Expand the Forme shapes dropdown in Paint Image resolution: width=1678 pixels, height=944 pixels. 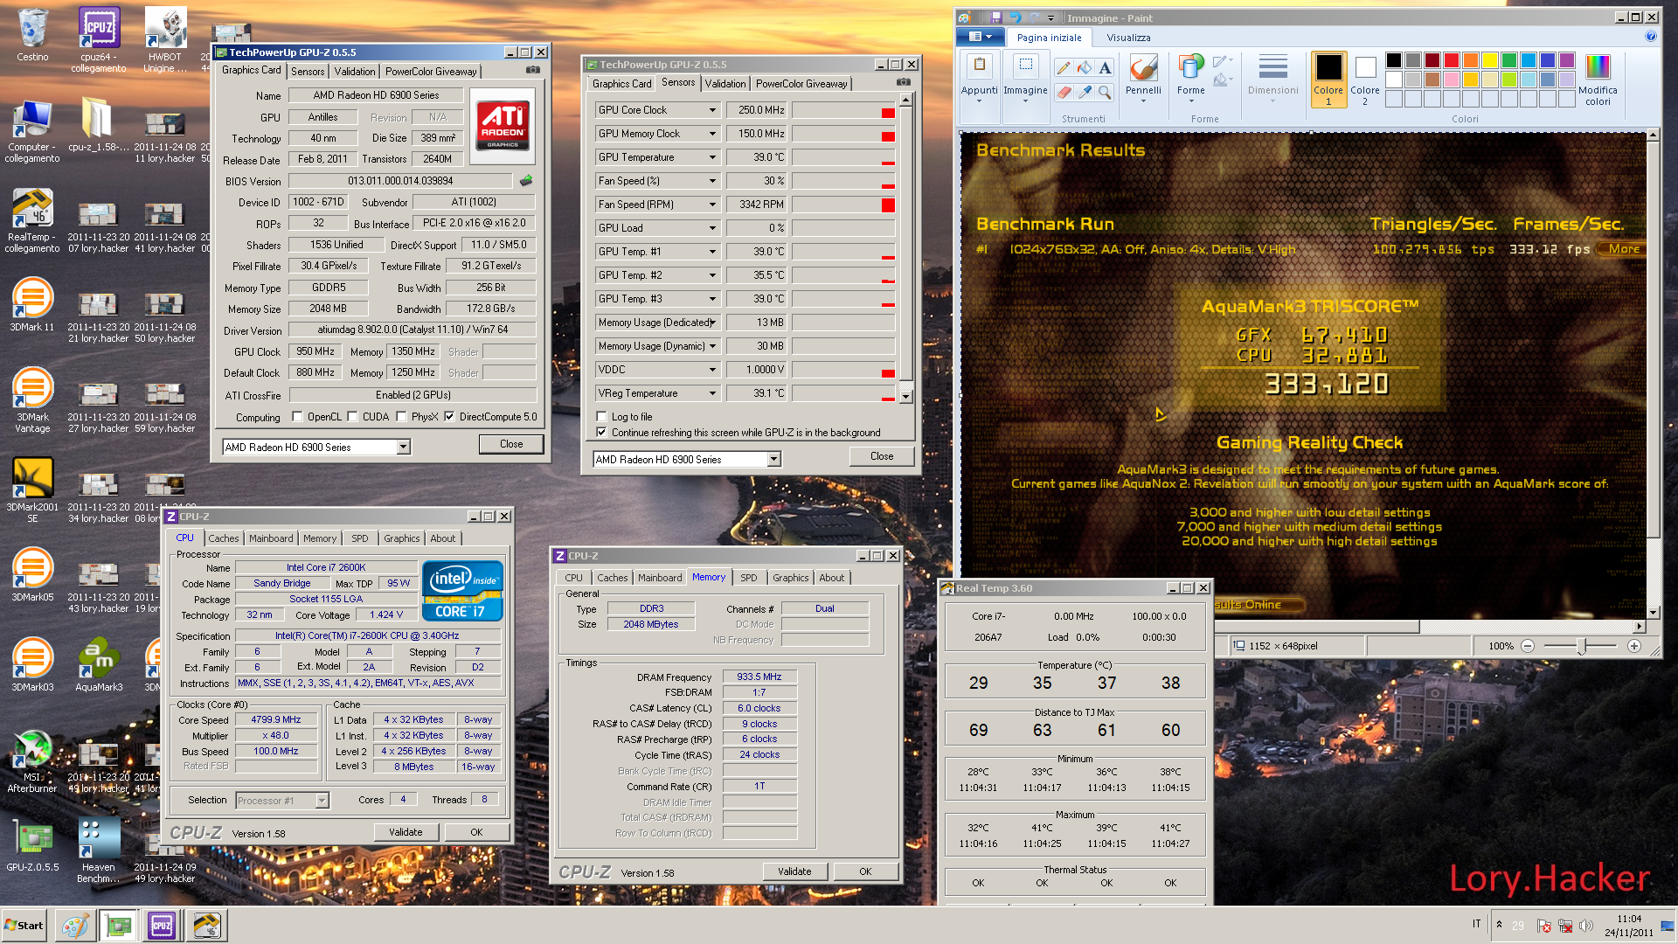pyautogui.click(x=1190, y=101)
